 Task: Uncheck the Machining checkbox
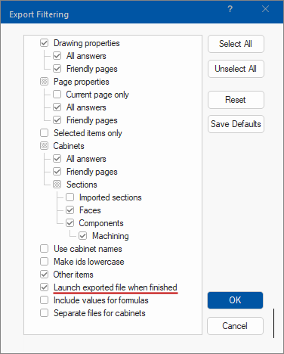click(x=83, y=236)
